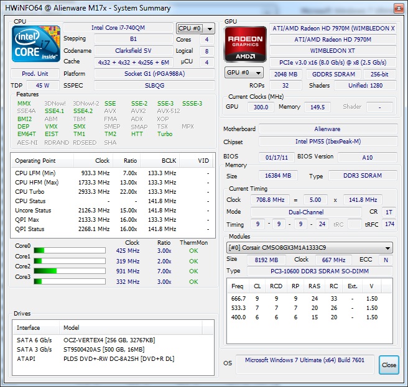Image resolution: width=408 pixels, height=387 pixels.
Task: Select the QPI Max row
Action: (113, 220)
